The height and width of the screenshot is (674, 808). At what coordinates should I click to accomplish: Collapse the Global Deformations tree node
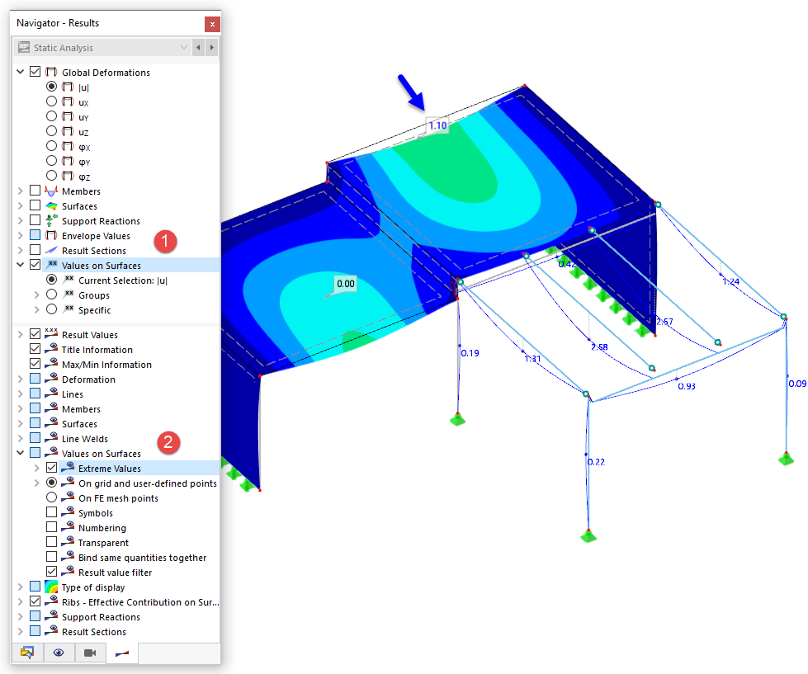[x=20, y=72]
